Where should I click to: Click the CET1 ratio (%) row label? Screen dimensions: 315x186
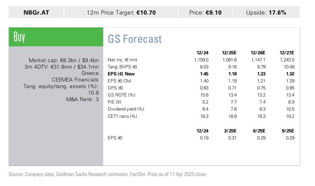tap(122, 116)
